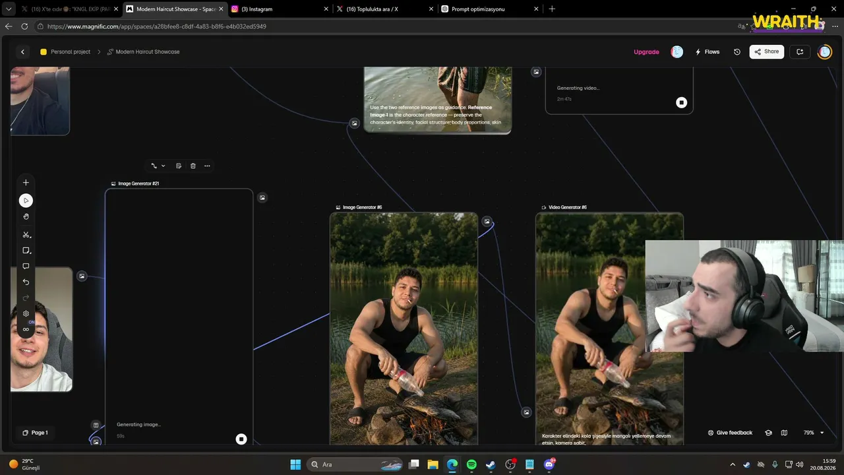Image resolution: width=844 pixels, height=475 pixels.
Task: Open Spotify from the taskbar
Action: click(x=471, y=464)
